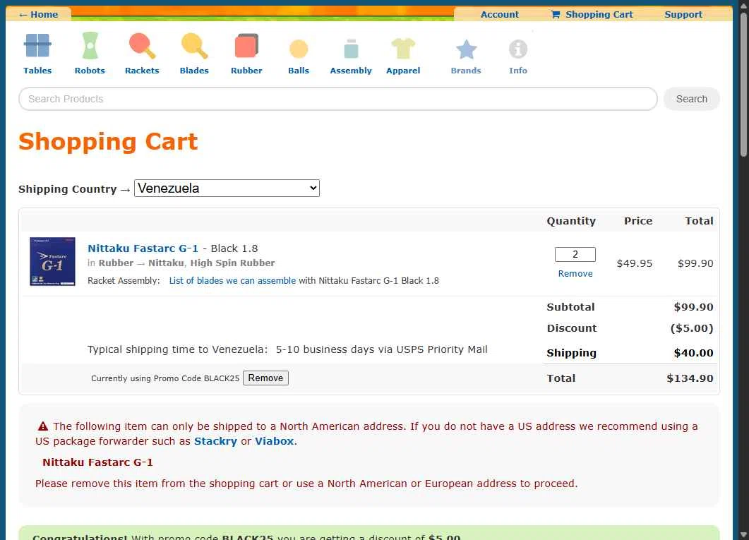Viewport: 749px width, 540px height.
Task: Click the cart icon beside Shopping Cart
Action: [x=555, y=15]
